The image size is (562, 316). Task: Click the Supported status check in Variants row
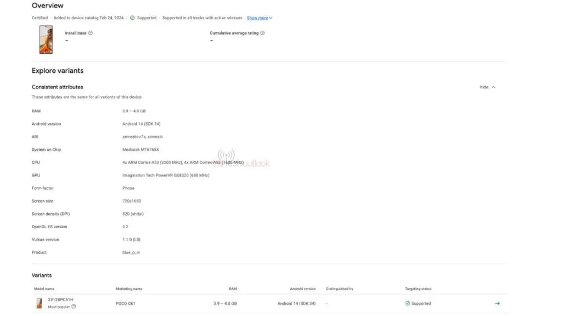[407, 303]
